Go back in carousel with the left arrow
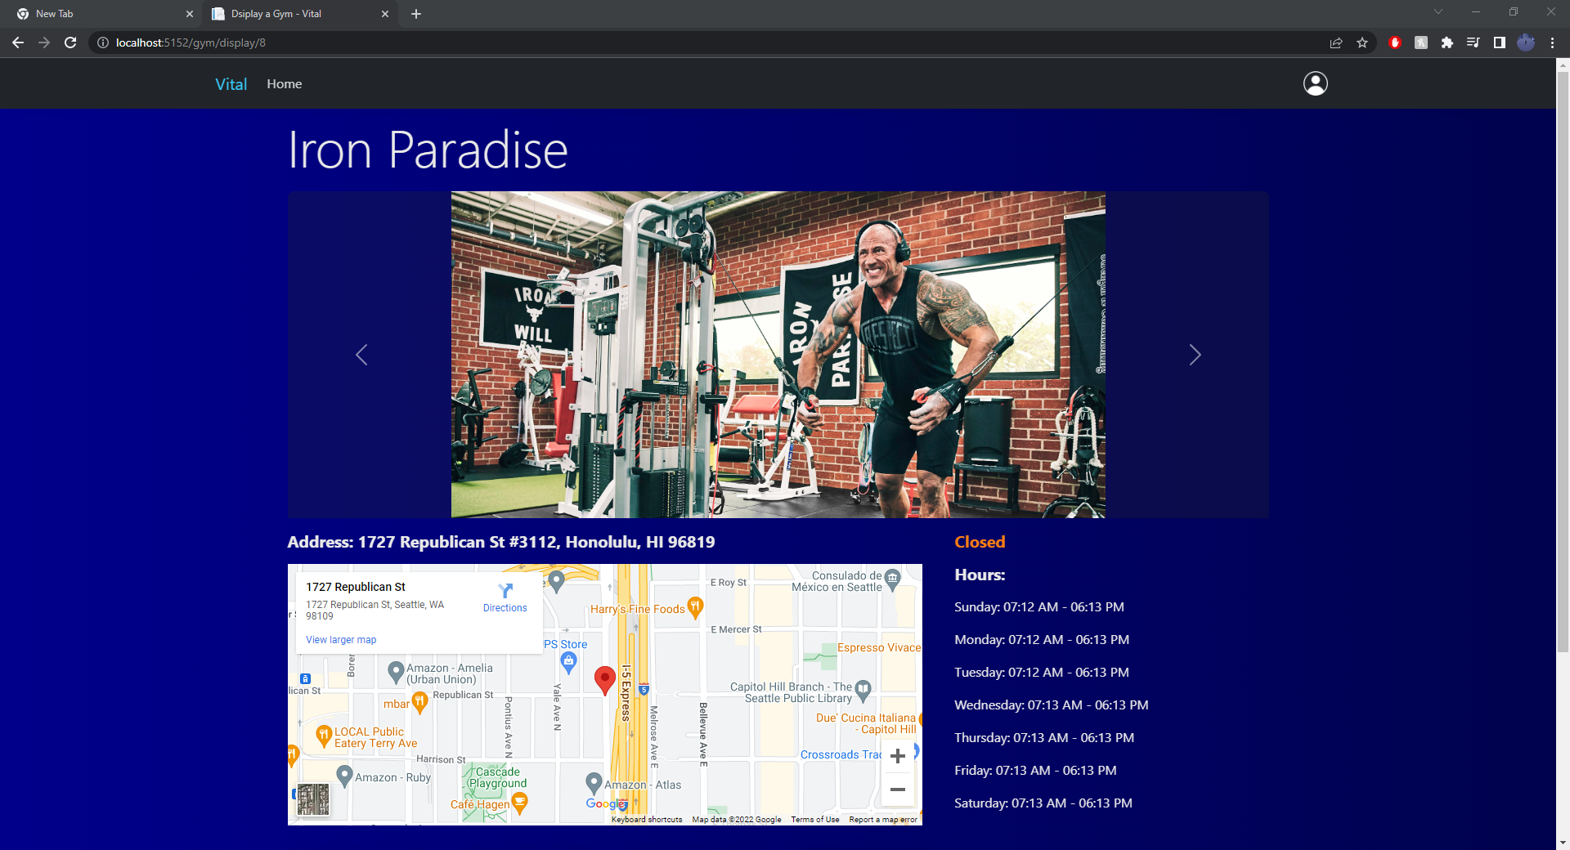Viewport: 1570px width, 850px height. coord(361,355)
